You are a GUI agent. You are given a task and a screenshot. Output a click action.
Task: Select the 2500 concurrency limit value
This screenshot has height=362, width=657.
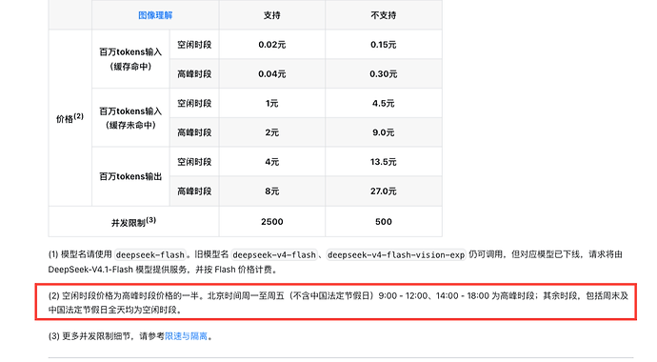coord(272,222)
